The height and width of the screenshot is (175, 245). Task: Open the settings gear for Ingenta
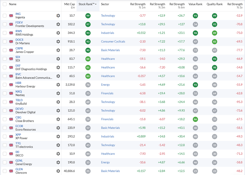tap(58, 16)
